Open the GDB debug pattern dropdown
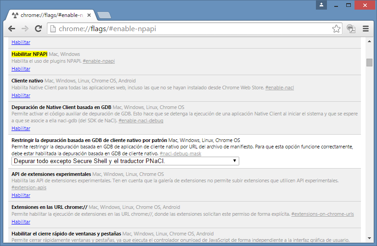Screen dimensions: 377x246 coord(125,161)
